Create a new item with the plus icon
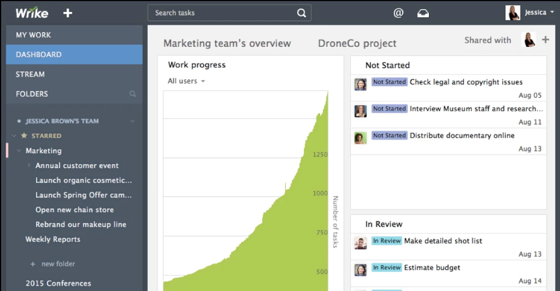560x291 pixels. (68, 13)
